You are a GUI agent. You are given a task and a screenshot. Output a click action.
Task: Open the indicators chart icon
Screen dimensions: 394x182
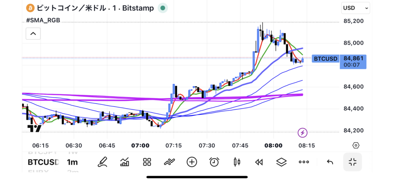coord(124,162)
